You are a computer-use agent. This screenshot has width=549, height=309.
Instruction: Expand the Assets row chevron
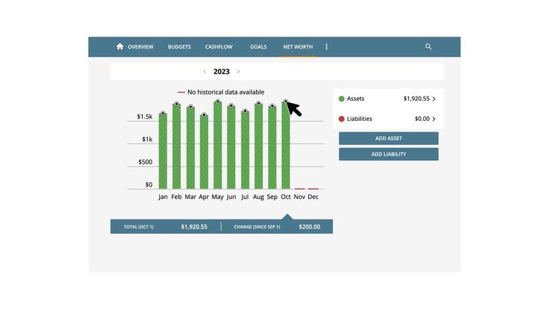point(434,99)
